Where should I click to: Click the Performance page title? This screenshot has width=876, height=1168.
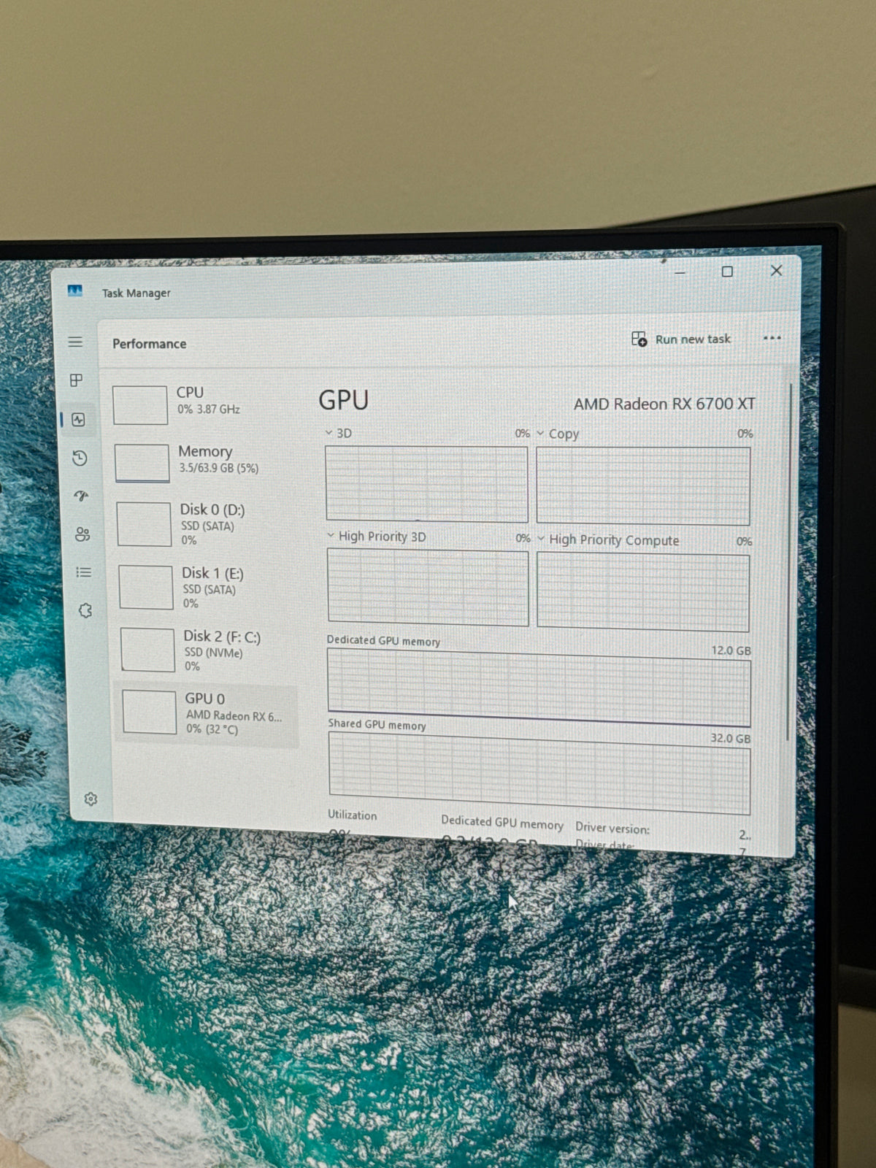150,344
